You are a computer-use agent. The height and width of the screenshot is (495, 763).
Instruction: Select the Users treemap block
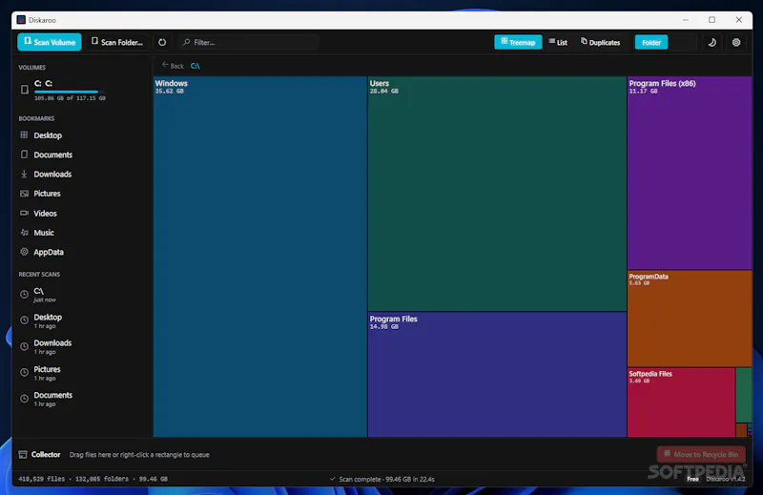497,194
